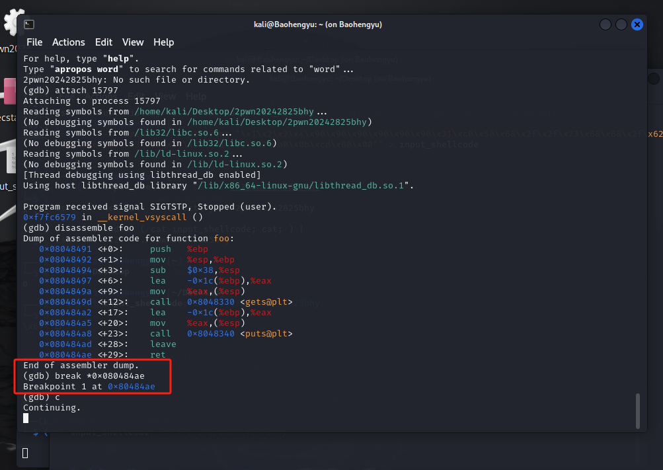Click the puts@plt call target

[x=266, y=333]
